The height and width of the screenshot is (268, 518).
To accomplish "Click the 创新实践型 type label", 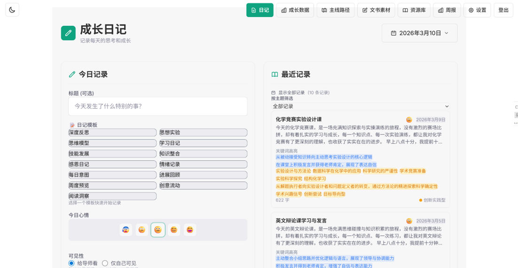I will click(434, 200).
